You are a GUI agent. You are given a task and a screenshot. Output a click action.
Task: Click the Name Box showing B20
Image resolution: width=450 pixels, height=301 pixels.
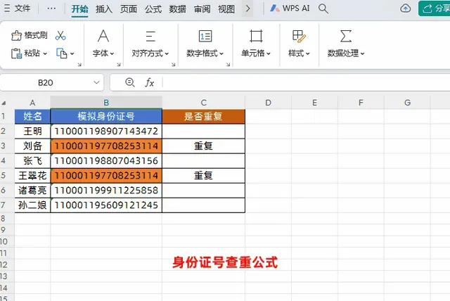point(45,83)
